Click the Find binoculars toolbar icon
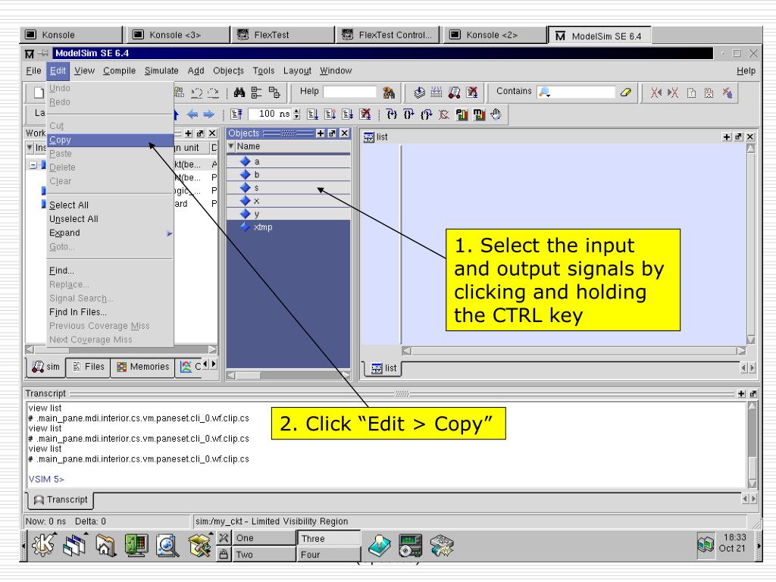This screenshot has height=582, width=776. pos(239,92)
